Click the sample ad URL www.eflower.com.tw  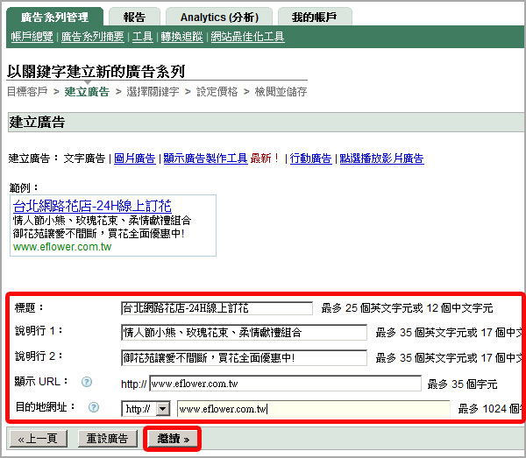point(62,247)
